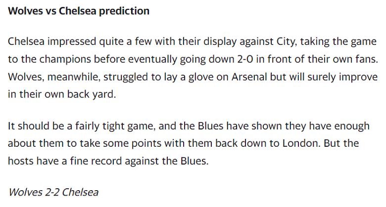The height and width of the screenshot is (207, 386).
Task: Click the '2-0' score in the text
Action: coord(245,59)
